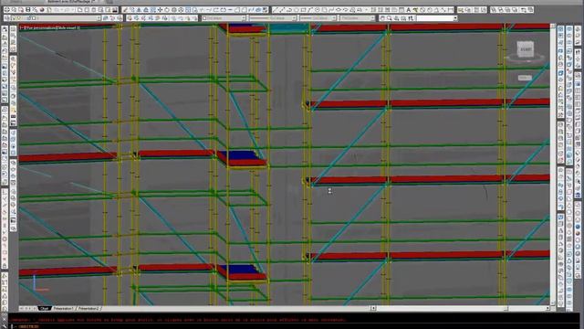This screenshot has height=329, width=584.
Task: Select the Line drawing tool
Action: coord(275,10)
